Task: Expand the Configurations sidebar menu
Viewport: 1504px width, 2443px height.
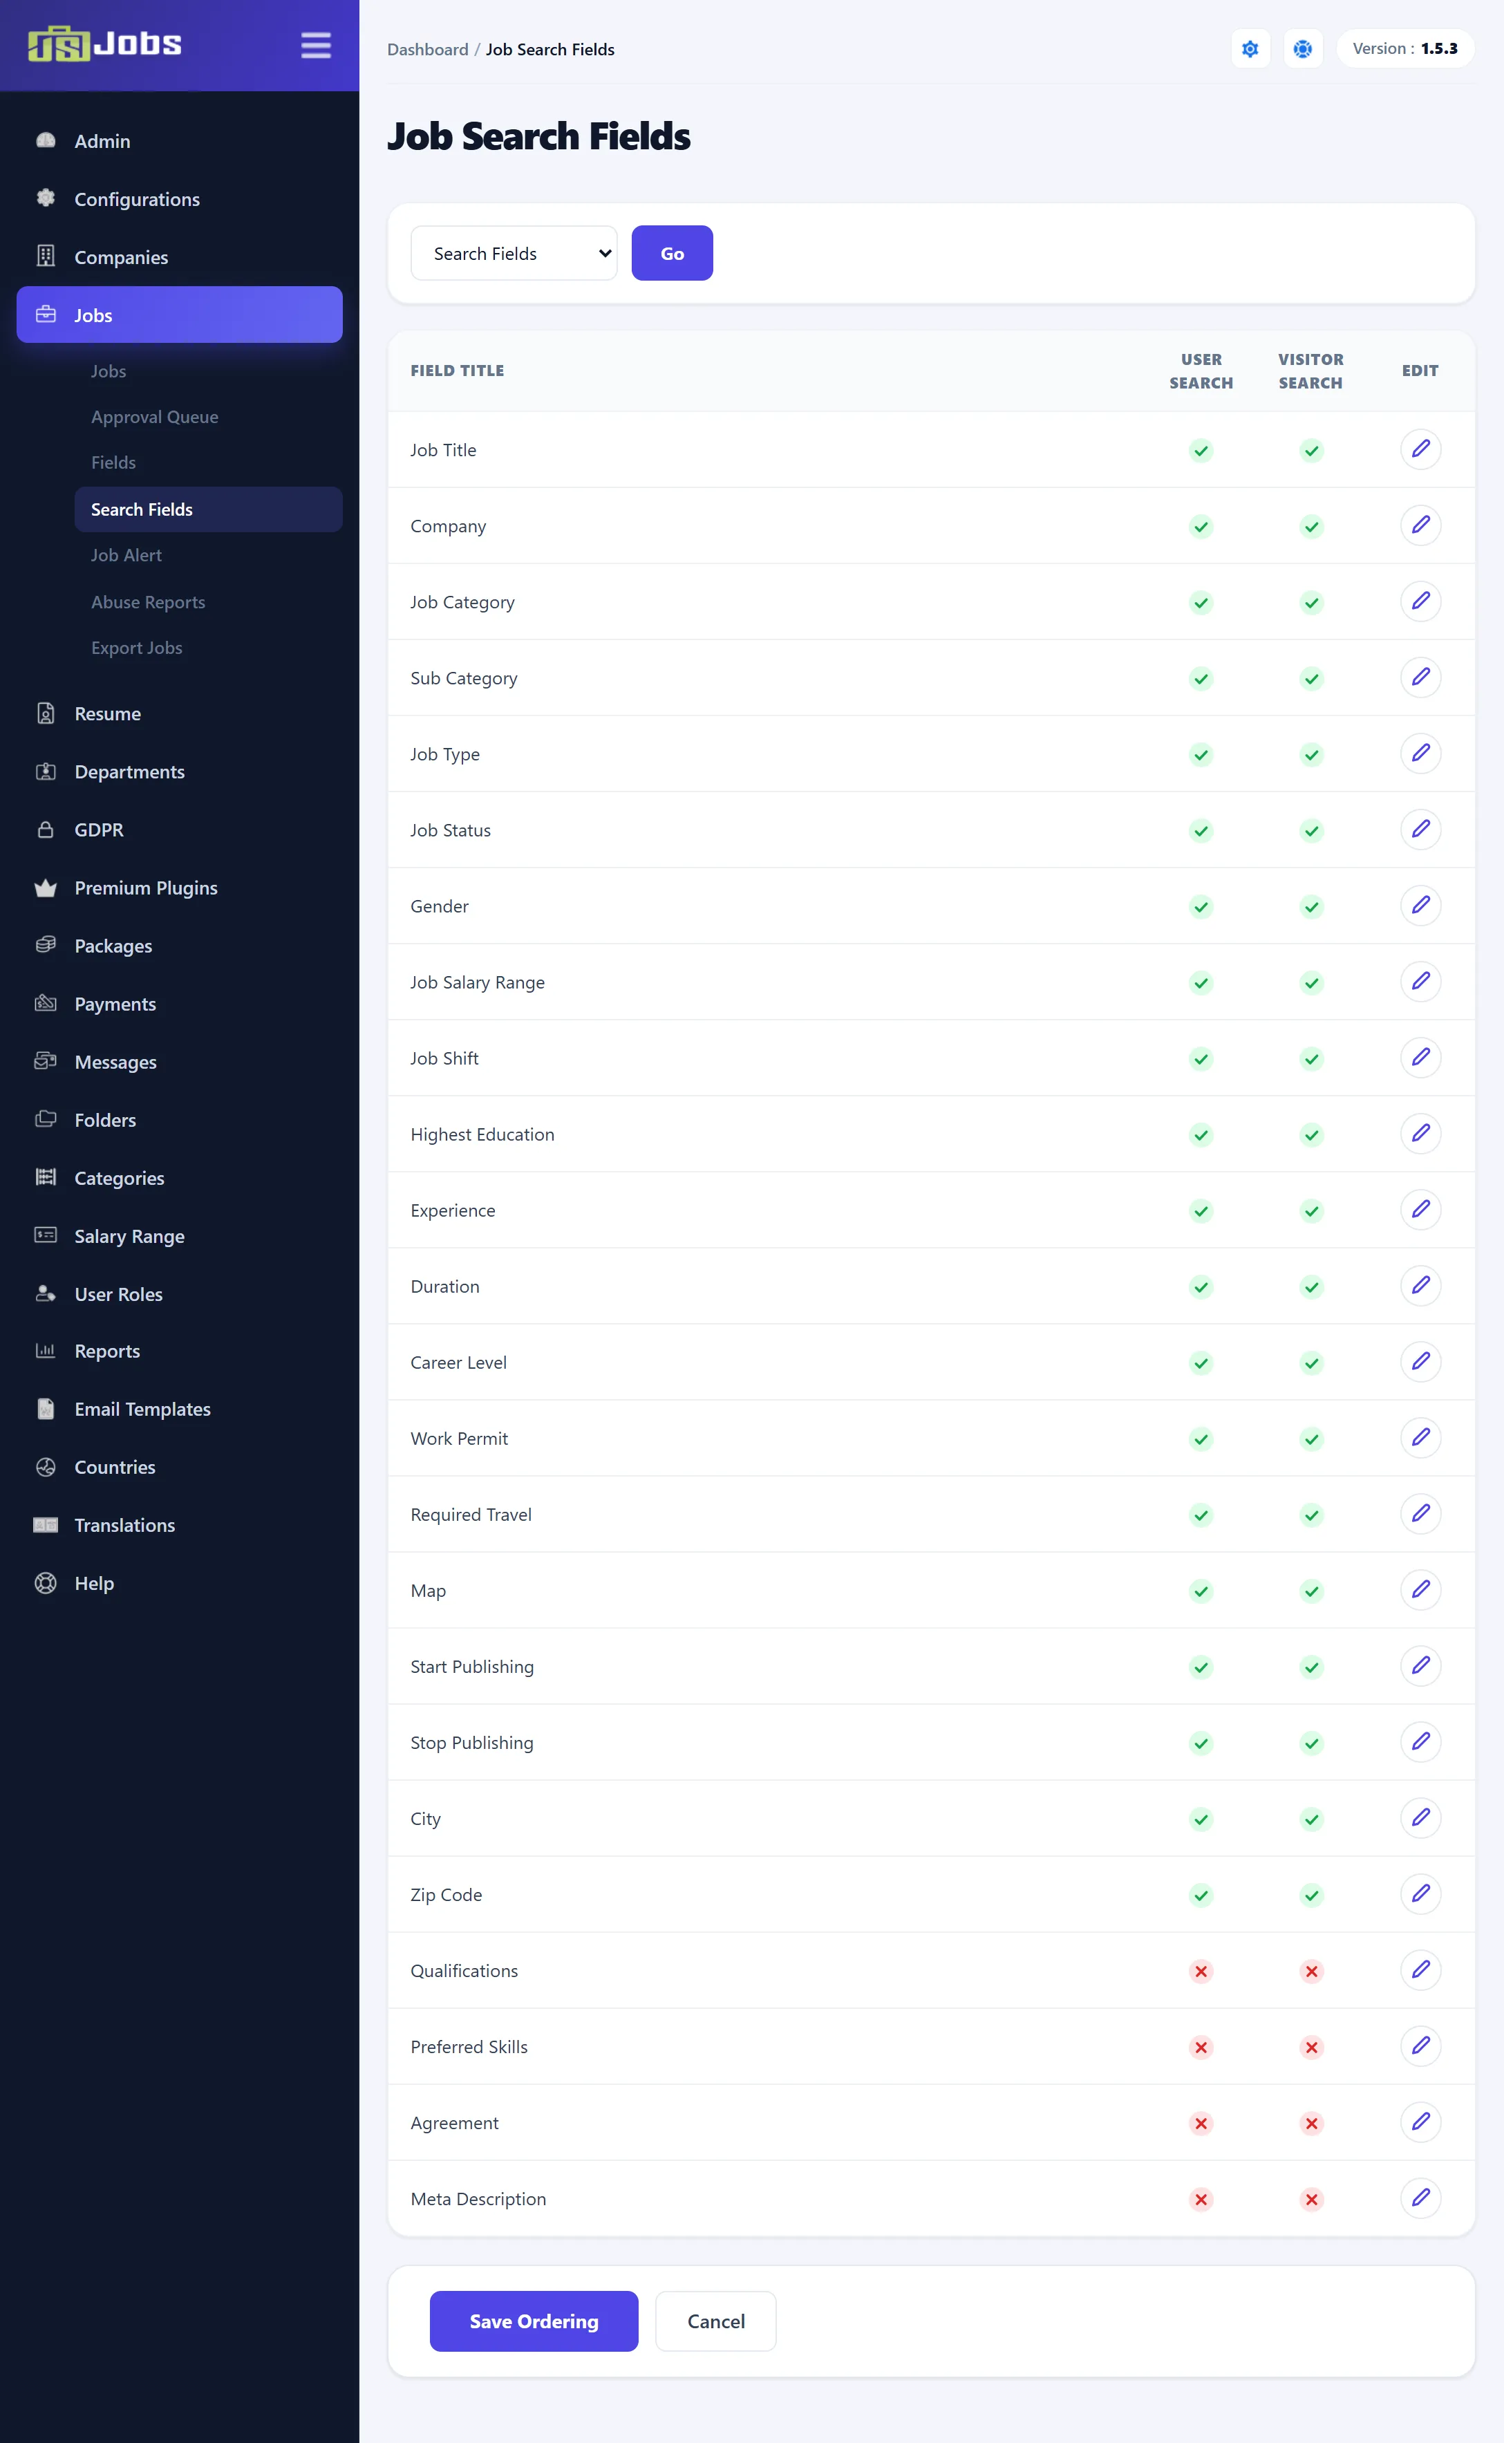Action: tap(180, 199)
